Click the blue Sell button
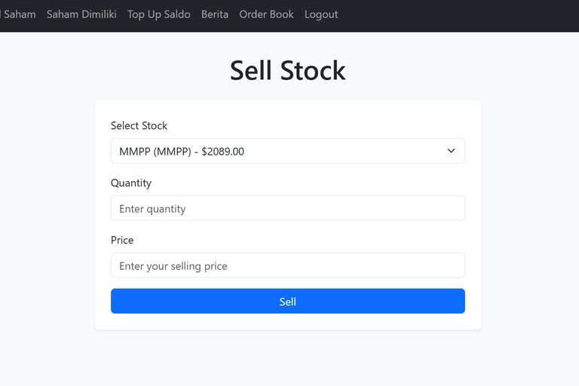This screenshot has height=386, width=579. (x=287, y=301)
